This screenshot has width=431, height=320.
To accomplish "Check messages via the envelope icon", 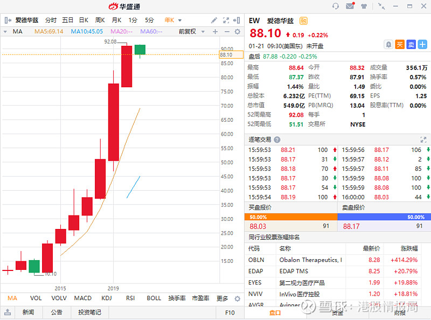I will click(x=350, y=6).
